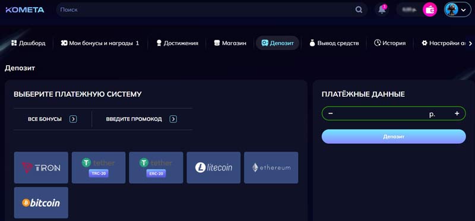Image resolution: width=475 pixels, height=221 pixels.
Task: Click the Депозит page title
Action: 20,68
